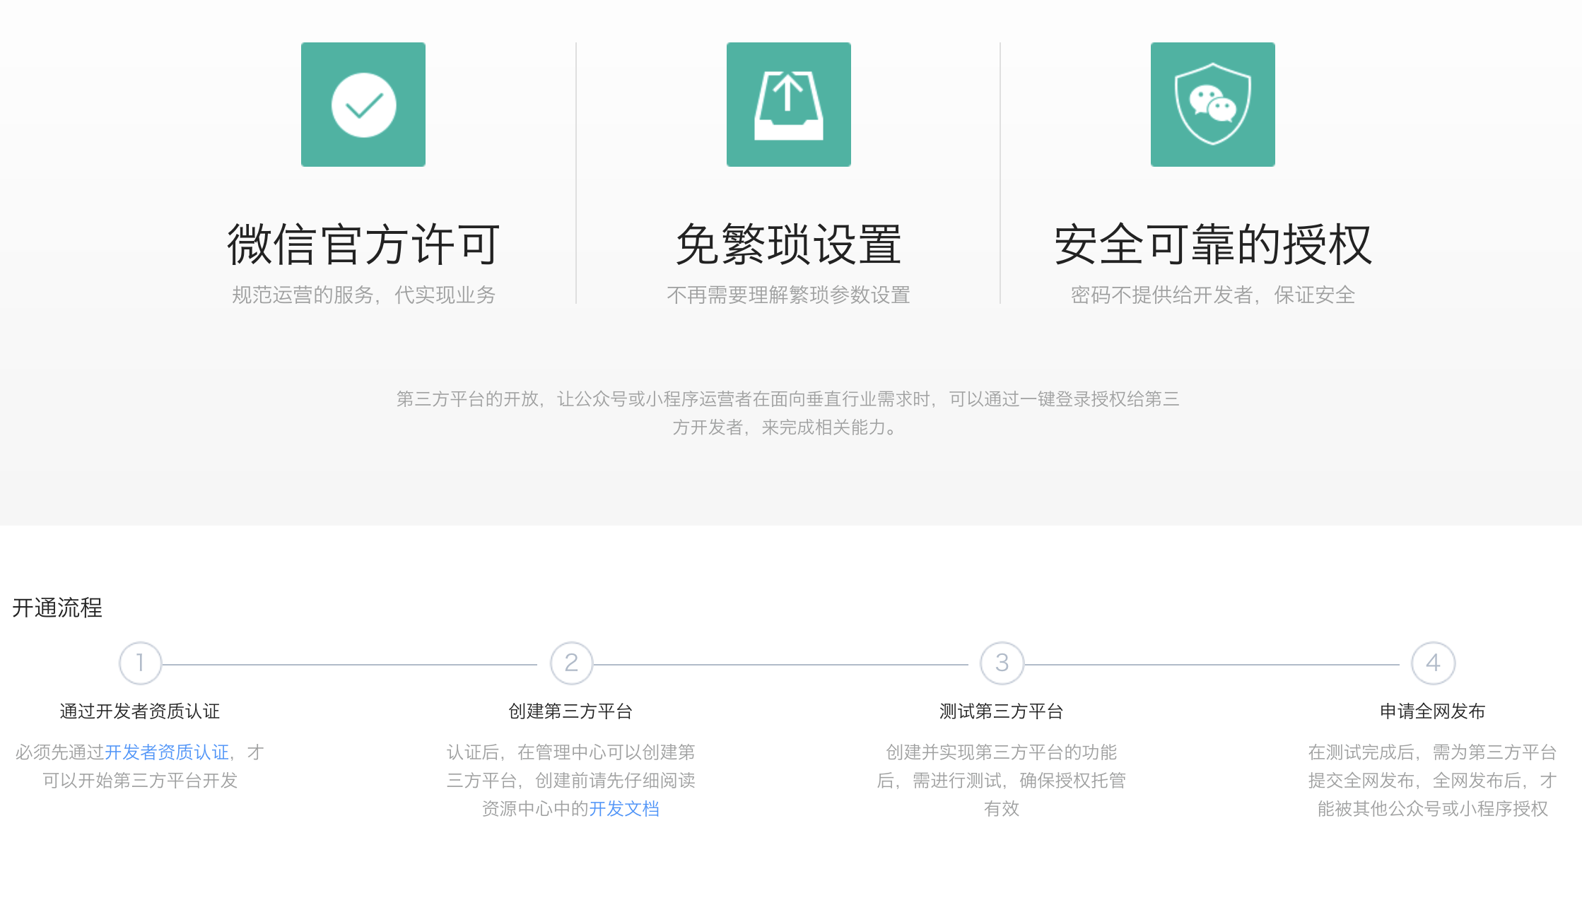Click the 通过开发者资质认证 step title
Viewport: 1582px width, 917px height.
tap(140, 711)
